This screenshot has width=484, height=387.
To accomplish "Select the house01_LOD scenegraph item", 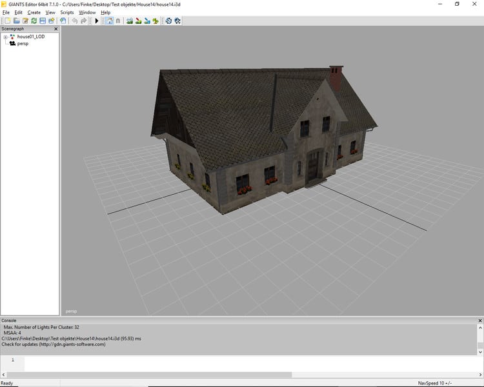I will point(30,37).
